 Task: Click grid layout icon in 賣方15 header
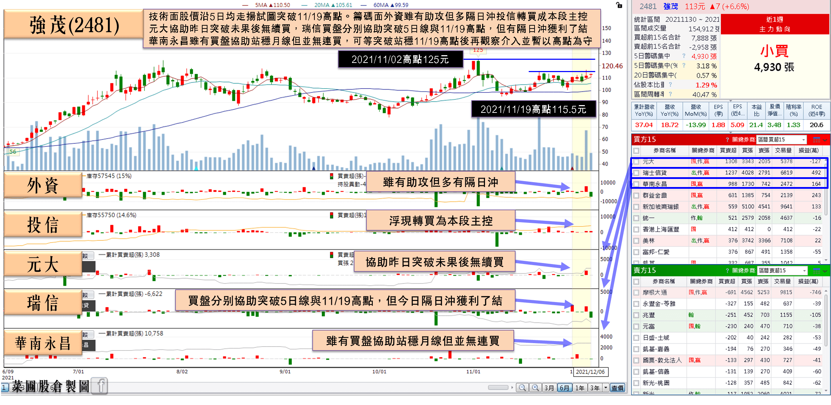pos(817,270)
